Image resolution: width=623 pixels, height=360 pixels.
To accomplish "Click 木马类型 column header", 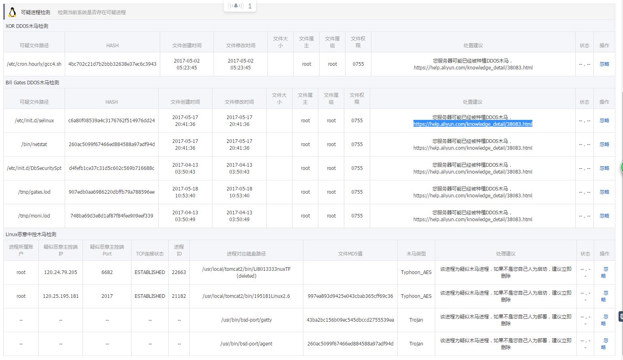I will [x=416, y=254].
